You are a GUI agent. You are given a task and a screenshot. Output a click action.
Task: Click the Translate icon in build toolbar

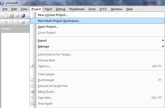tap(6, 22)
